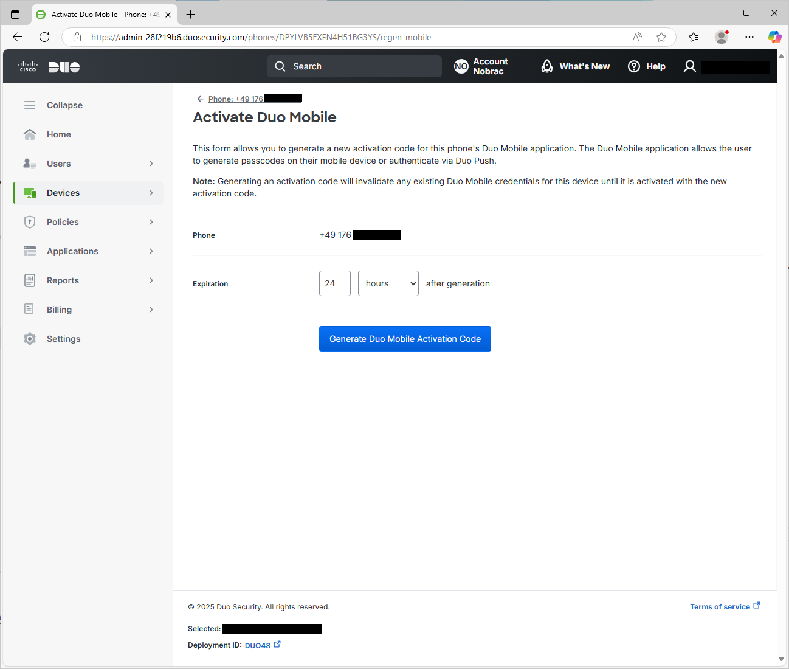Open the Users menu item
Screen dimensions: 789x669
[88, 164]
